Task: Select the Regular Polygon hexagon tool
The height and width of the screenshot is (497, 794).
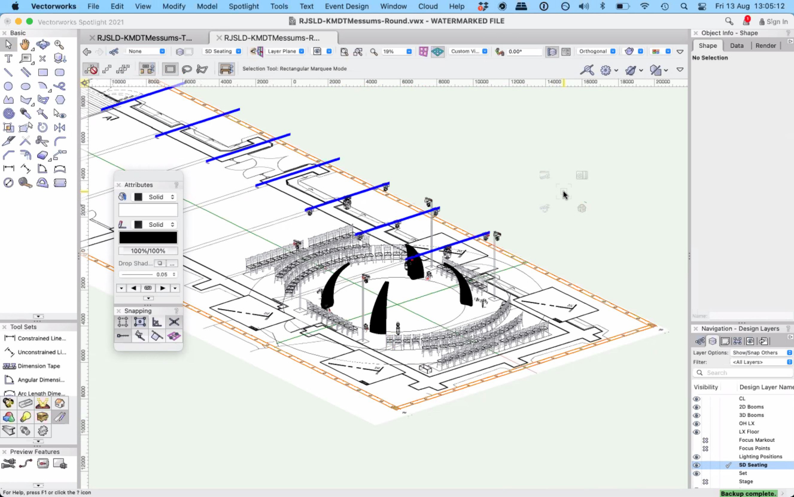Action: pyautogui.click(x=60, y=100)
